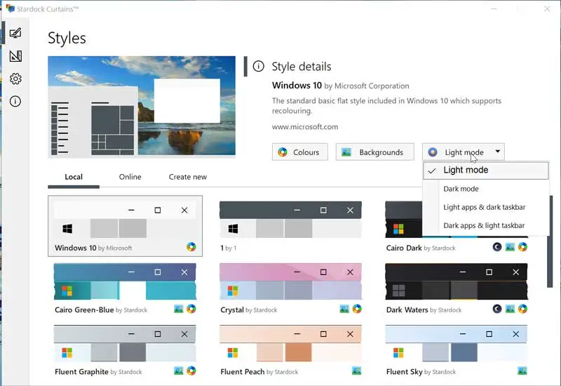Viewport: 561px width, 386px height.
Task: Switch to the Online tab
Action: [130, 177]
